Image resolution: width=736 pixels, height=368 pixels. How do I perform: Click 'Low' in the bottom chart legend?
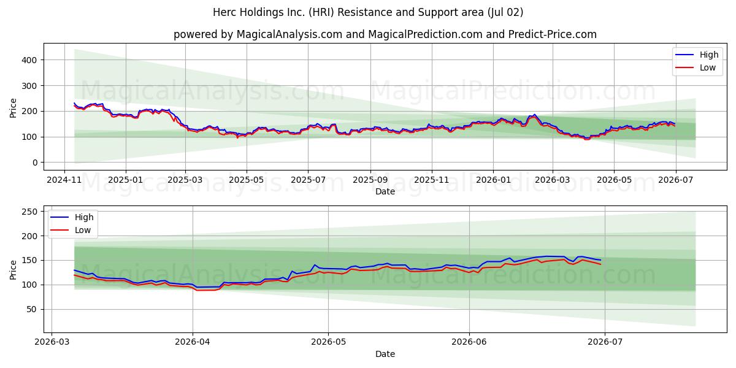83,230
